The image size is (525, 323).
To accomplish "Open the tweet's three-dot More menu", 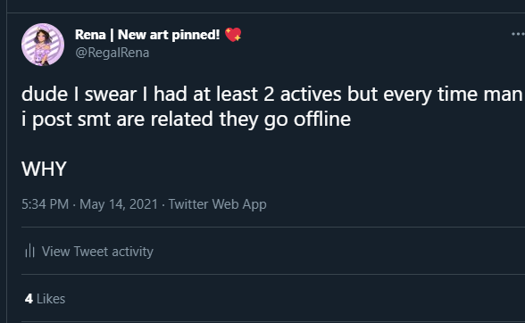I will click(518, 34).
